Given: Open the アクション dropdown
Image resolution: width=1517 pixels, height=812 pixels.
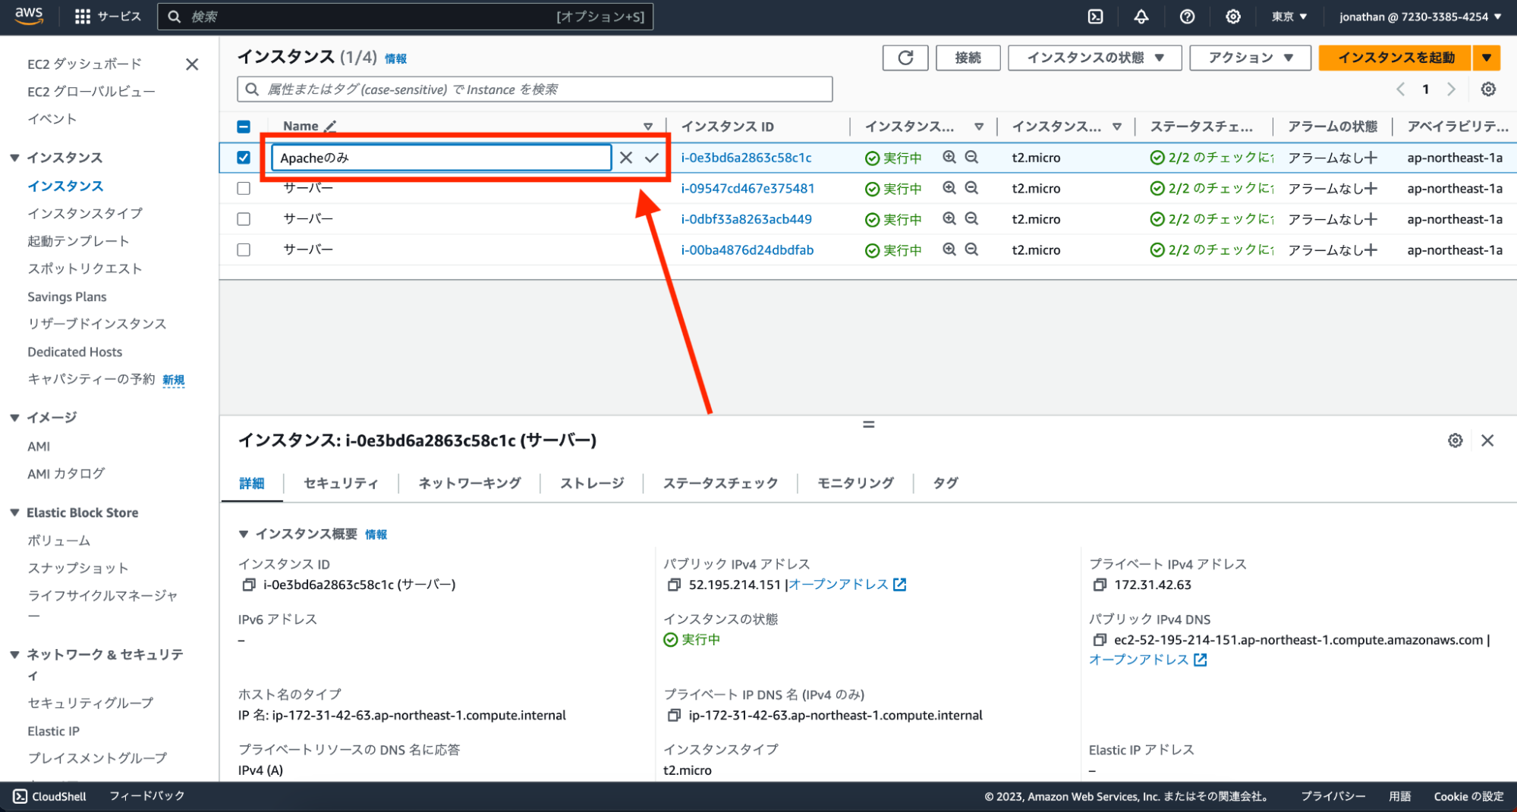Looking at the screenshot, I should click(1250, 58).
